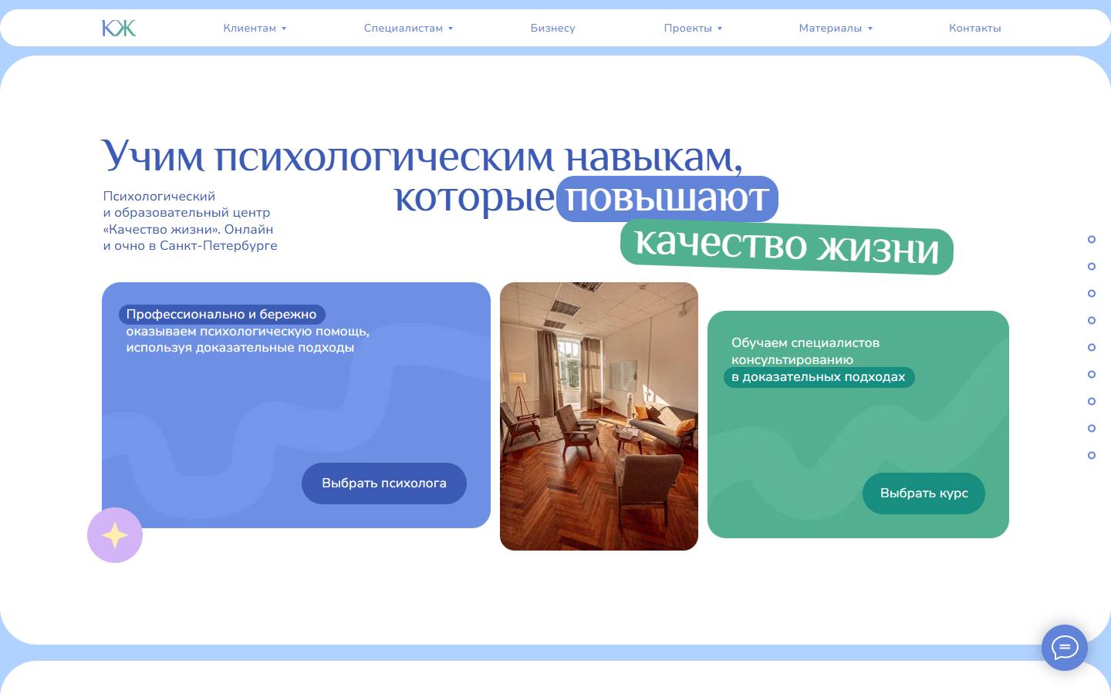Open the chat widget speech bubble icon
This screenshot has height=694, width=1111.
(x=1065, y=648)
